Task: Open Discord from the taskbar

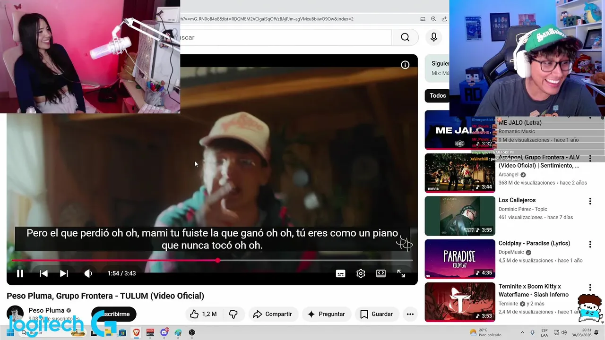Action: [164, 332]
